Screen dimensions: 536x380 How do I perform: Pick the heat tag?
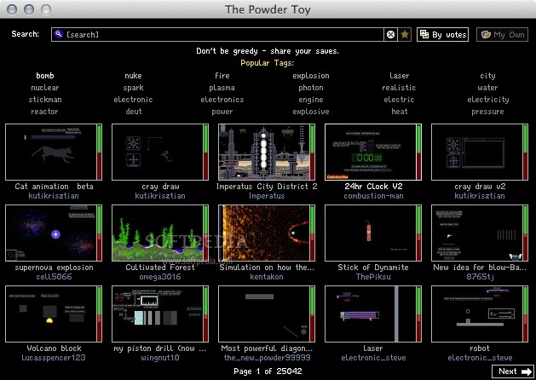point(400,112)
